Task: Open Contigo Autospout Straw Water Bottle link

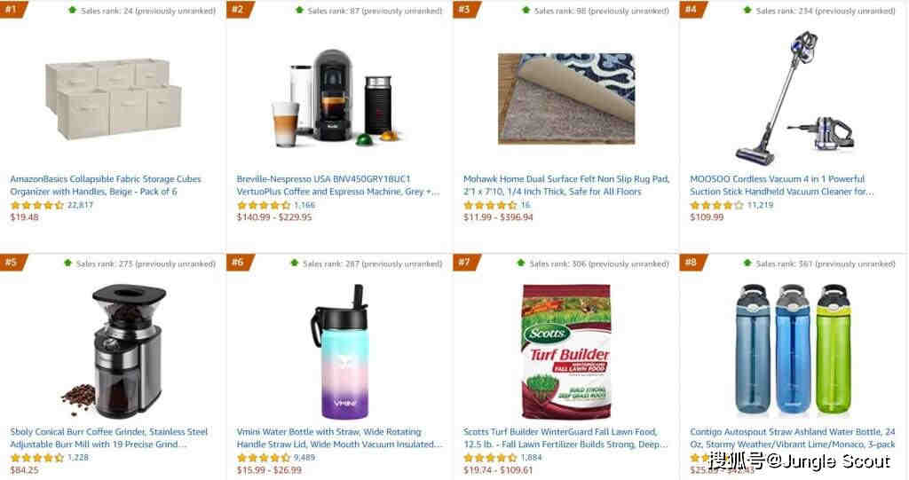Action: point(792,437)
